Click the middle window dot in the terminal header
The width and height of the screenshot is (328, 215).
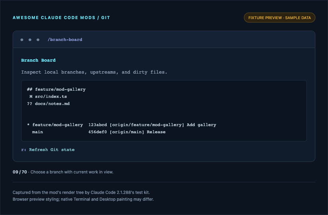pos(30,40)
